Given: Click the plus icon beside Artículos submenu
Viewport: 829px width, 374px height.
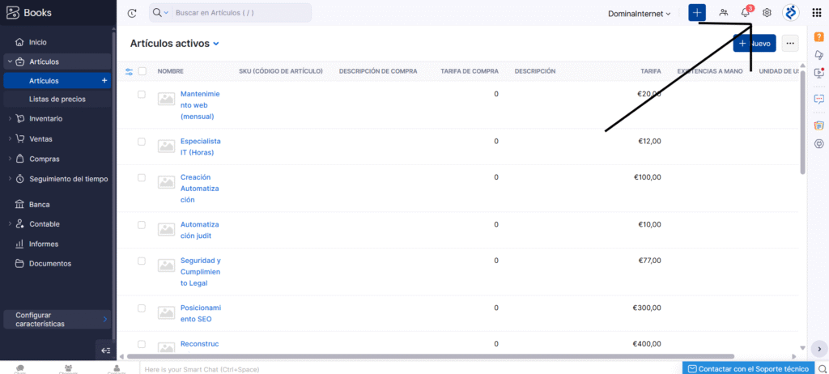Looking at the screenshot, I should pos(104,81).
